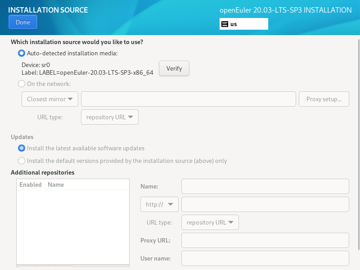The image size is (360, 270).
Task: Click the Done button
Action: click(23, 22)
